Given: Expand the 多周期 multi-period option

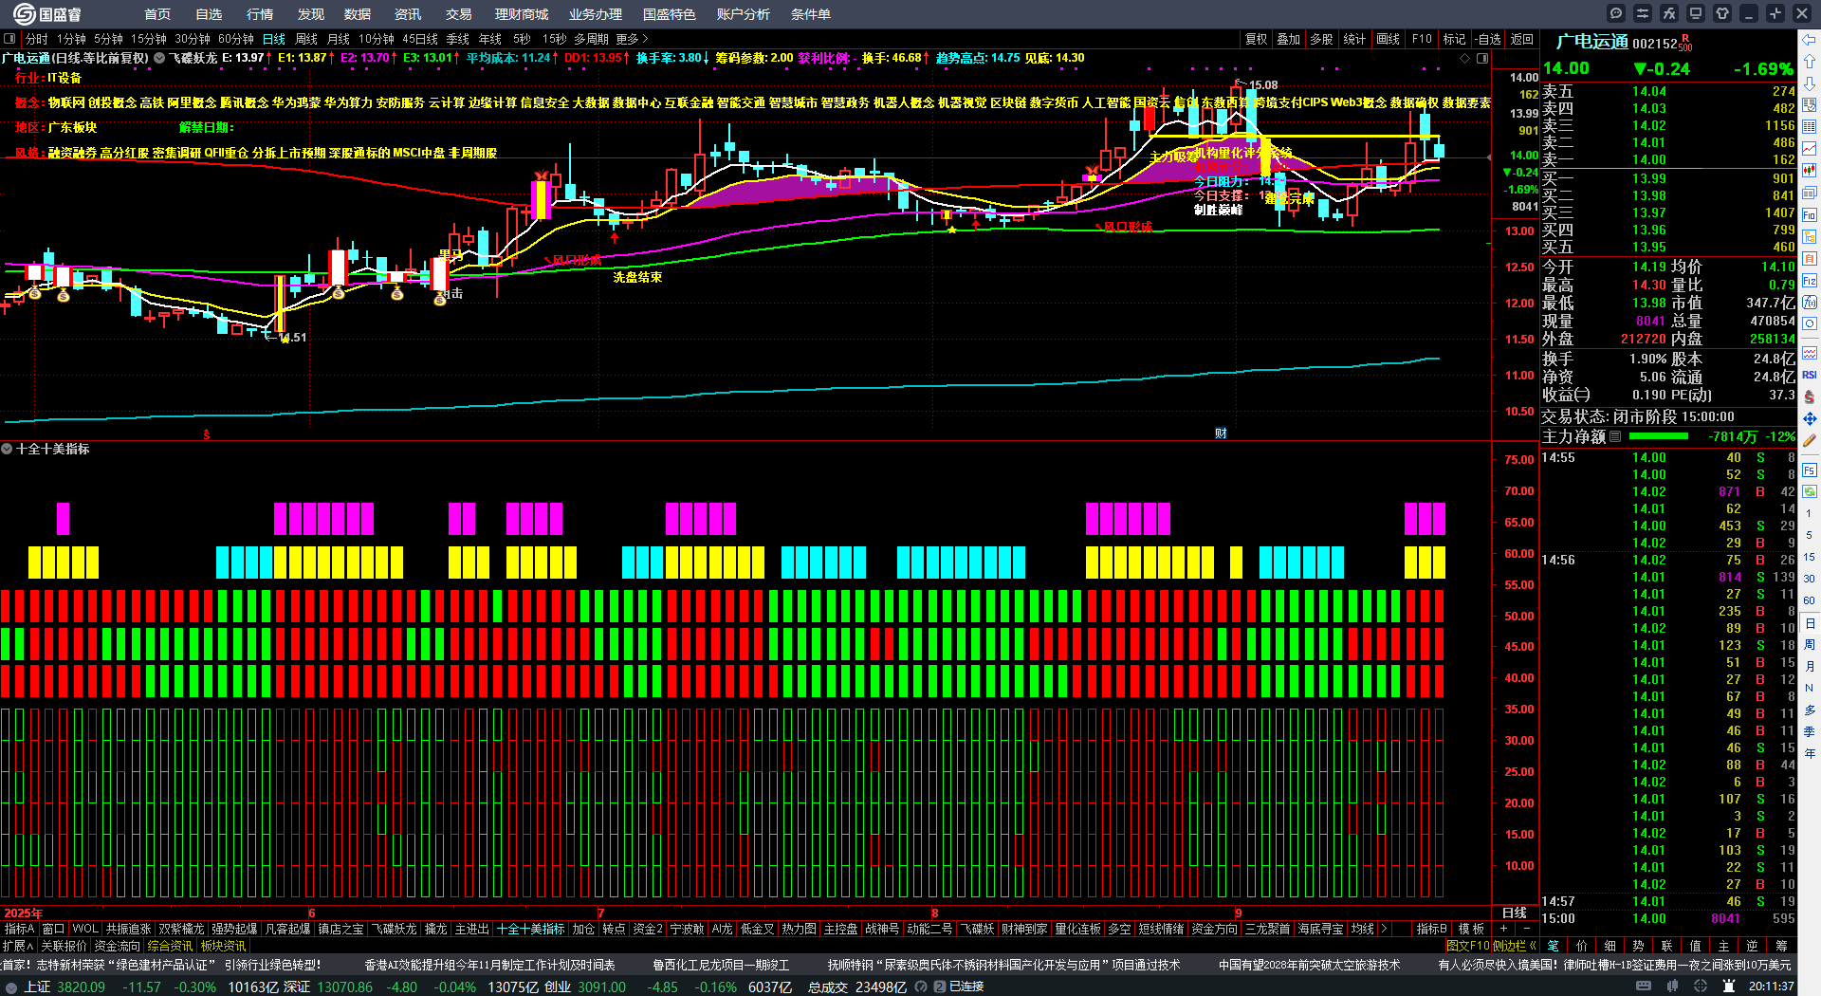Looking at the screenshot, I should pos(591,39).
